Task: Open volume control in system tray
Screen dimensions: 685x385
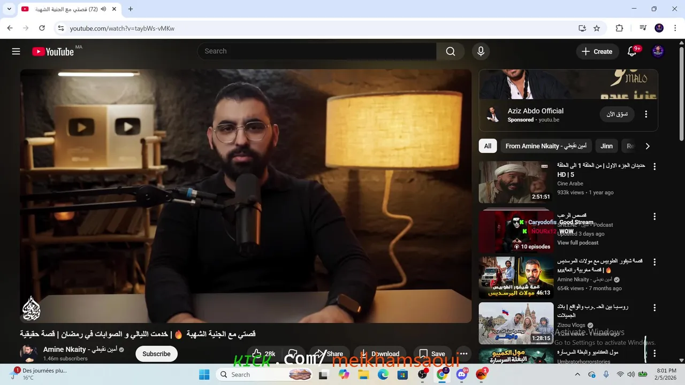Action: [x=631, y=374]
